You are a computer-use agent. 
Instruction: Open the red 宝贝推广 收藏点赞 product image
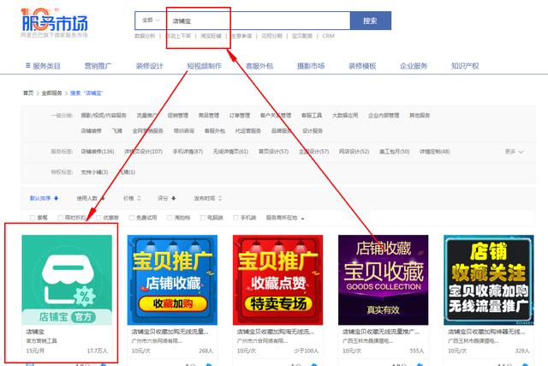tap(277, 280)
